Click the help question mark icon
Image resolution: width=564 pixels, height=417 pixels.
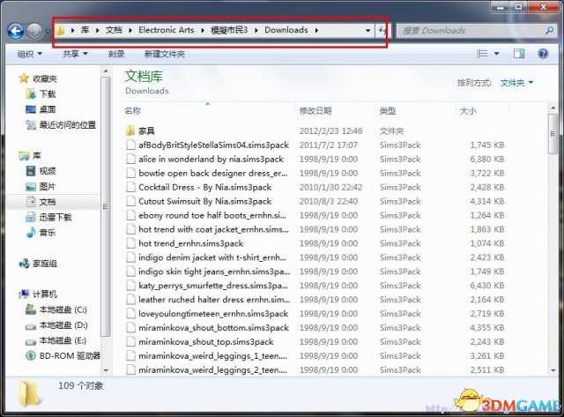[x=543, y=54]
